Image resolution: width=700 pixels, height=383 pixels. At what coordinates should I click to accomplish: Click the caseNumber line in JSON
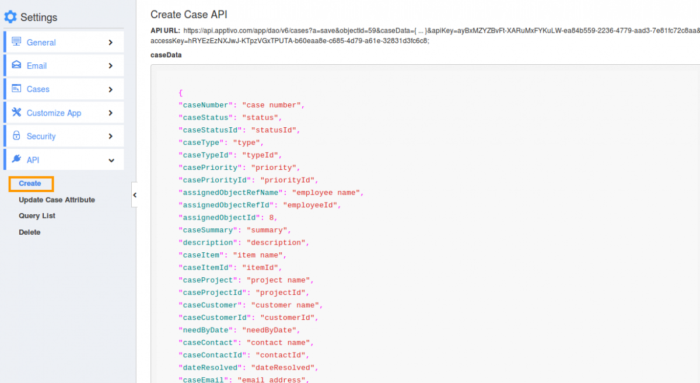pos(242,105)
